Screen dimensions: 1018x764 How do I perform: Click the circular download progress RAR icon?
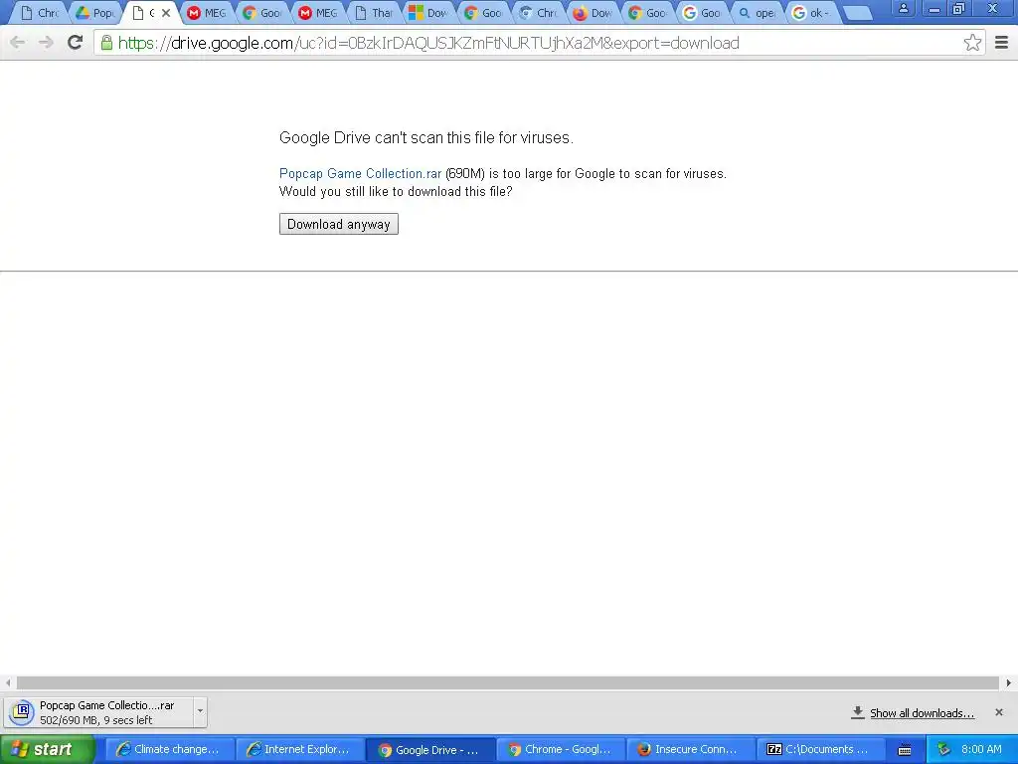click(22, 712)
